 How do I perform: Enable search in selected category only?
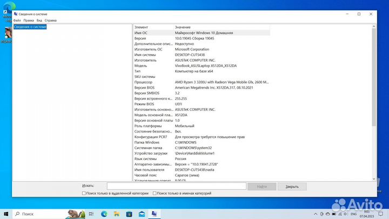pyautogui.click(x=84, y=193)
